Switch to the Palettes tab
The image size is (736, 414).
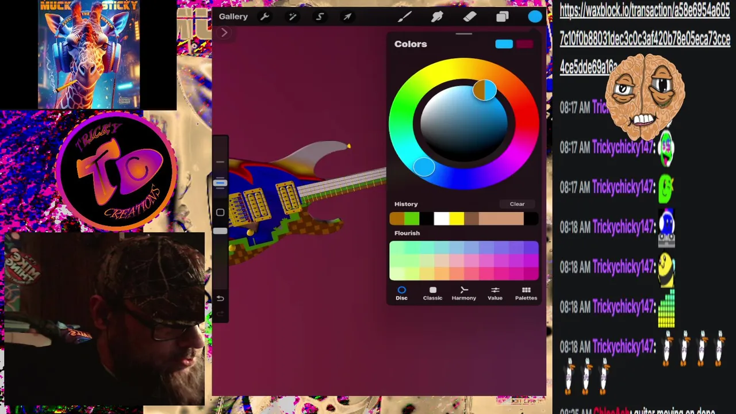(x=526, y=294)
